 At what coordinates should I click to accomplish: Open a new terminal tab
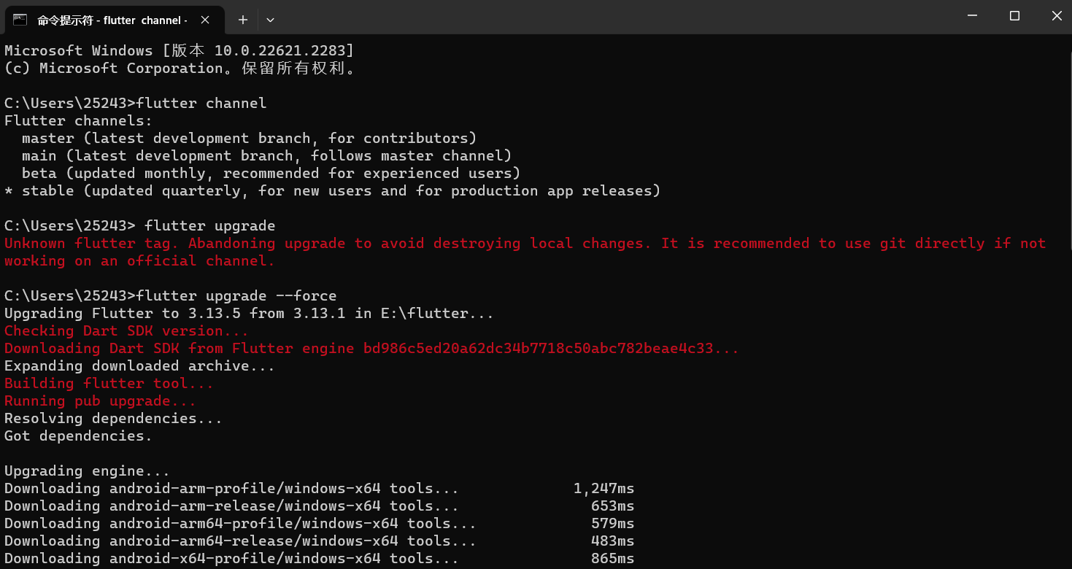[243, 20]
